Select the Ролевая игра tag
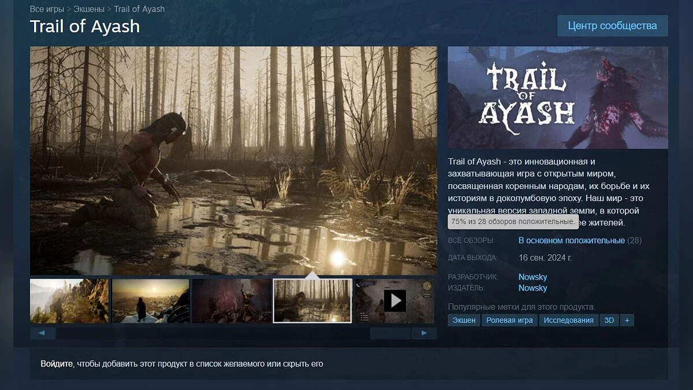Image resolution: width=693 pixels, height=390 pixels. click(x=509, y=320)
